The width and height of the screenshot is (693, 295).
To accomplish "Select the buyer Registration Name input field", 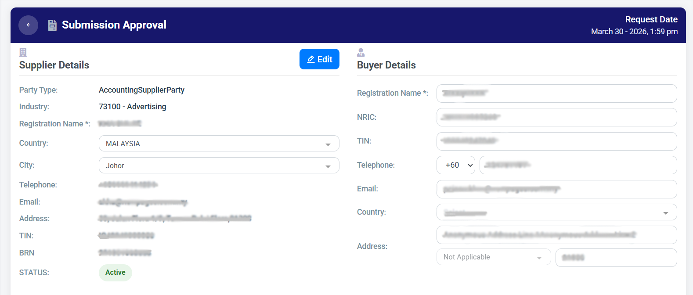I will tap(556, 93).
